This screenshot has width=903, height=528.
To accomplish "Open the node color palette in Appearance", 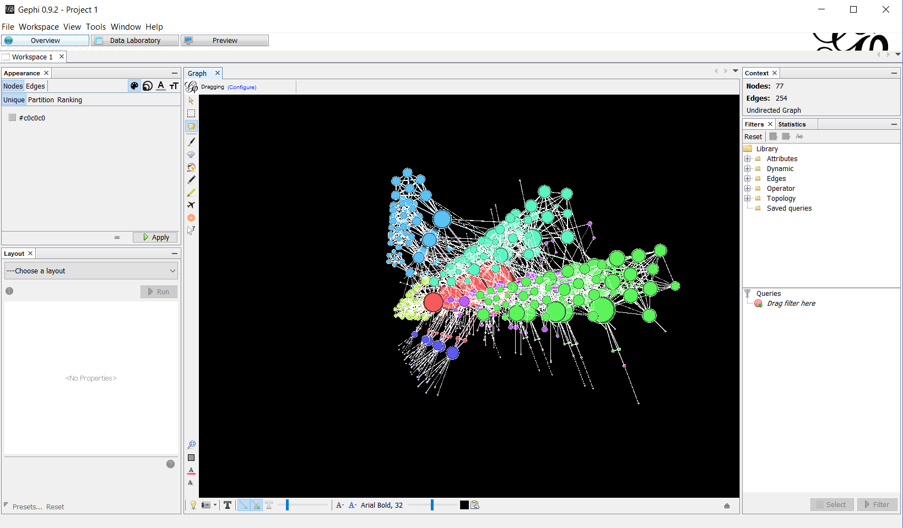I will tap(134, 86).
